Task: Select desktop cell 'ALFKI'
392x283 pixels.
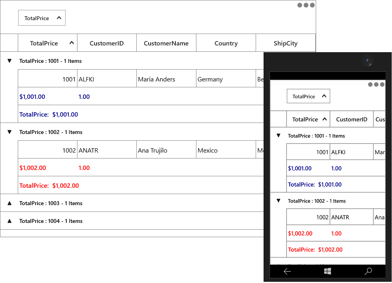Action: pos(107,79)
